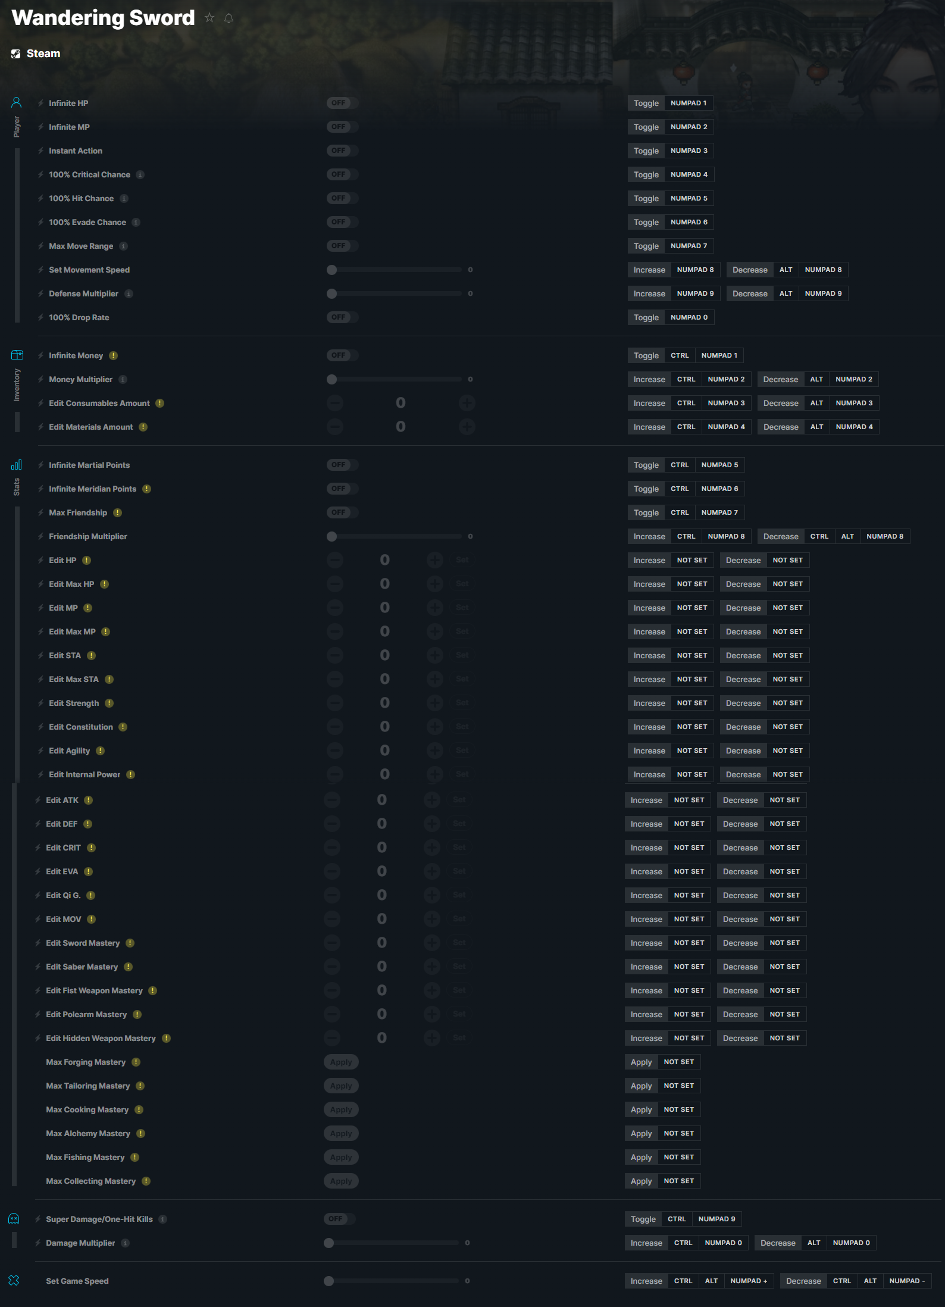Show info icon next to 100% Evade Chance
The height and width of the screenshot is (1307, 945).
click(x=136, y=222)
